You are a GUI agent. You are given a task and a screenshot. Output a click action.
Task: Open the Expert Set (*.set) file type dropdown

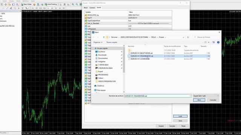point(206,96)
